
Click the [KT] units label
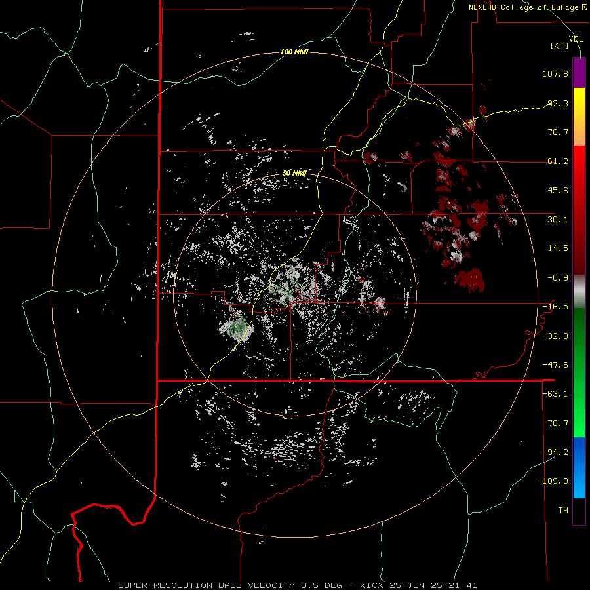[x=560, y=45]
